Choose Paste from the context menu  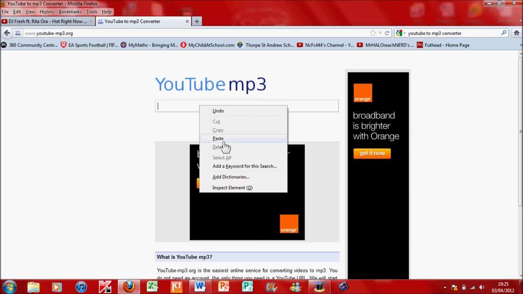(x=243, y=138)
